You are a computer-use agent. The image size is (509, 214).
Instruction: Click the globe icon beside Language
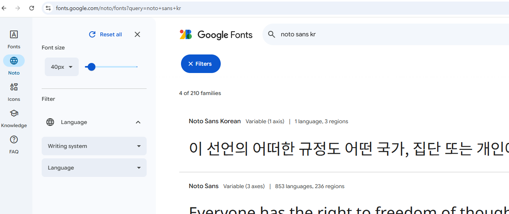[50, 122]
